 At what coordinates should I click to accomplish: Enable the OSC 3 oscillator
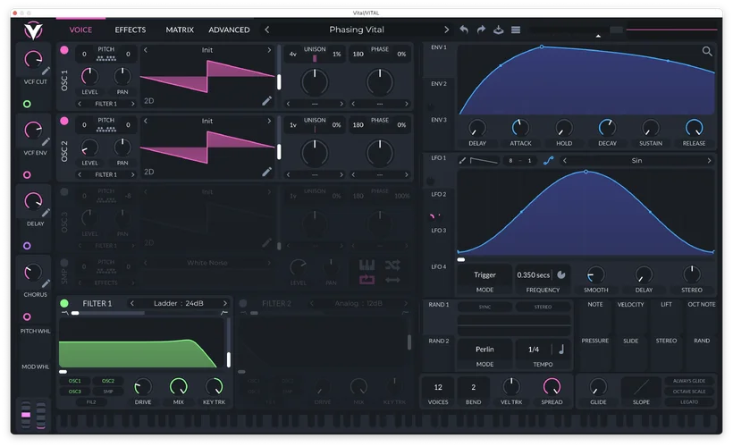[x=63, y=191]
